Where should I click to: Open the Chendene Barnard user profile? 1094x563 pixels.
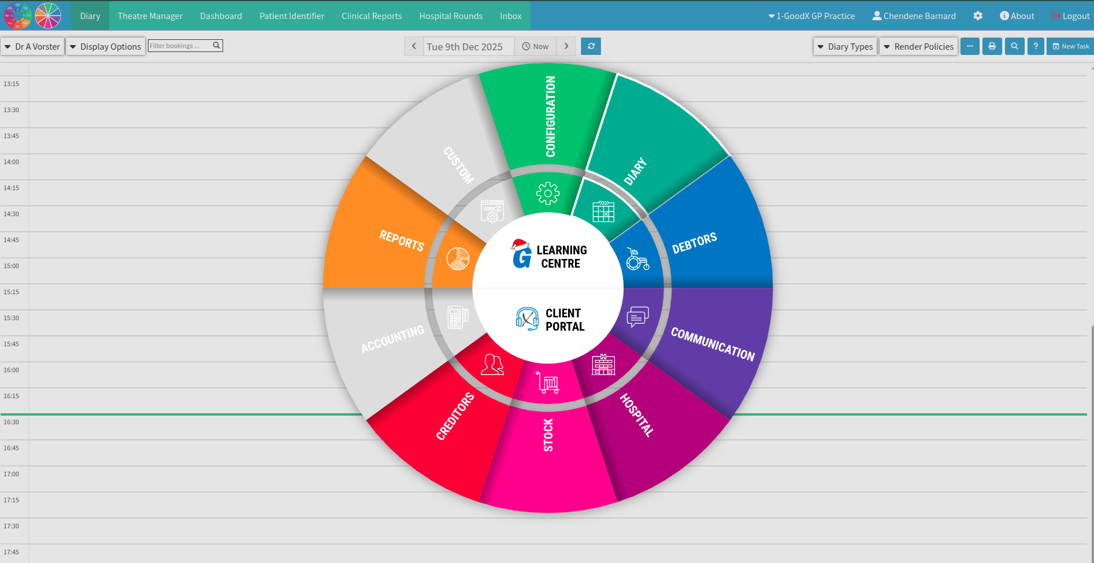pos(914,16)
